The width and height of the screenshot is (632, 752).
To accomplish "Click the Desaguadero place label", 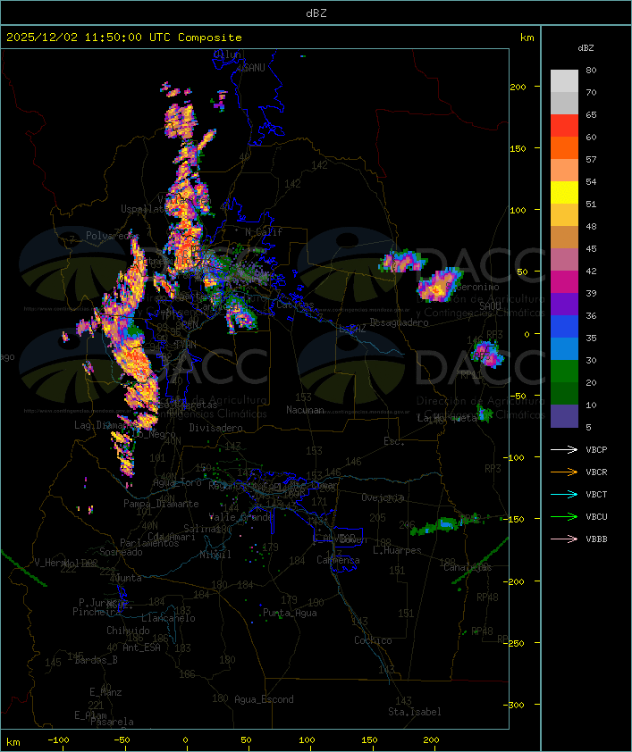I will tap(400, 322).
